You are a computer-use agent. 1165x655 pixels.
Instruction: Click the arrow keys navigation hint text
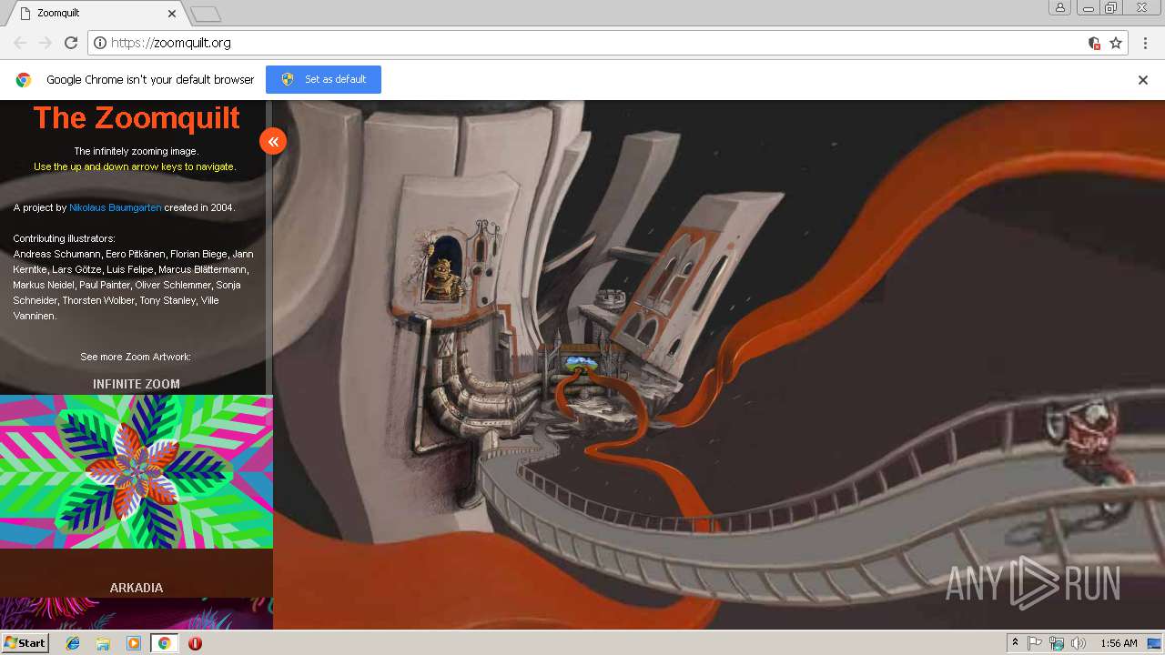(135, 166)
